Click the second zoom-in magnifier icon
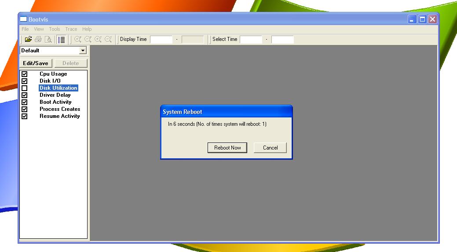This screenshot has width=457, height=252. click(x=98, y=39)
